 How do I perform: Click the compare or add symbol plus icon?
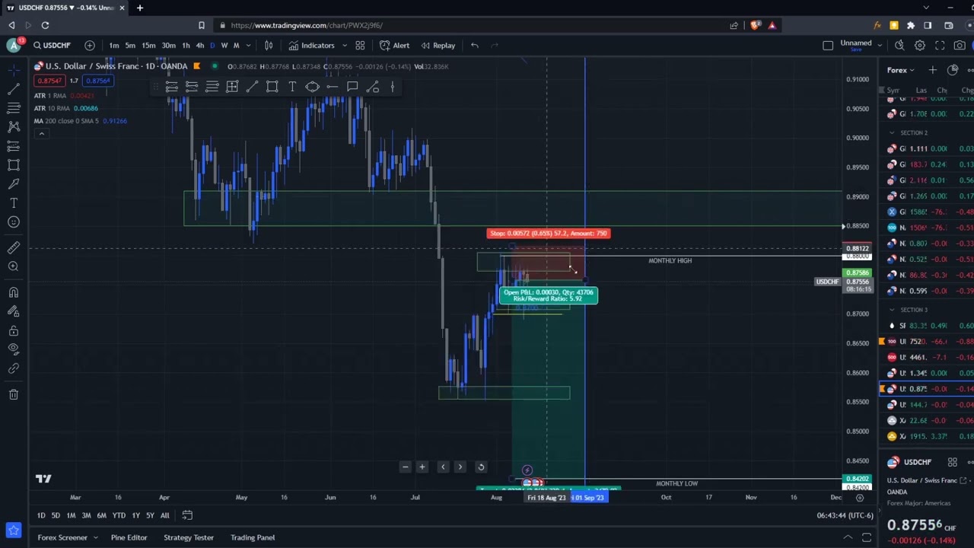coord(90,46)
